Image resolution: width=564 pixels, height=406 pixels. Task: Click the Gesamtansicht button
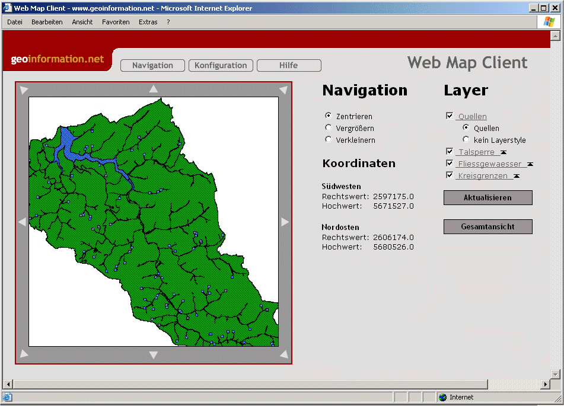point(487,227)
